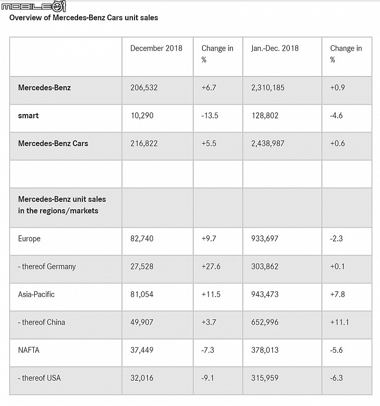380x406 pixels.
Task: Click the regions/markets section heading
Action: point(62,205)
